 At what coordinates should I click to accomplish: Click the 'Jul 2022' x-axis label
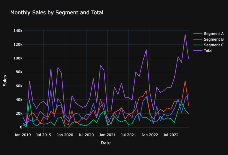point(171,135)
